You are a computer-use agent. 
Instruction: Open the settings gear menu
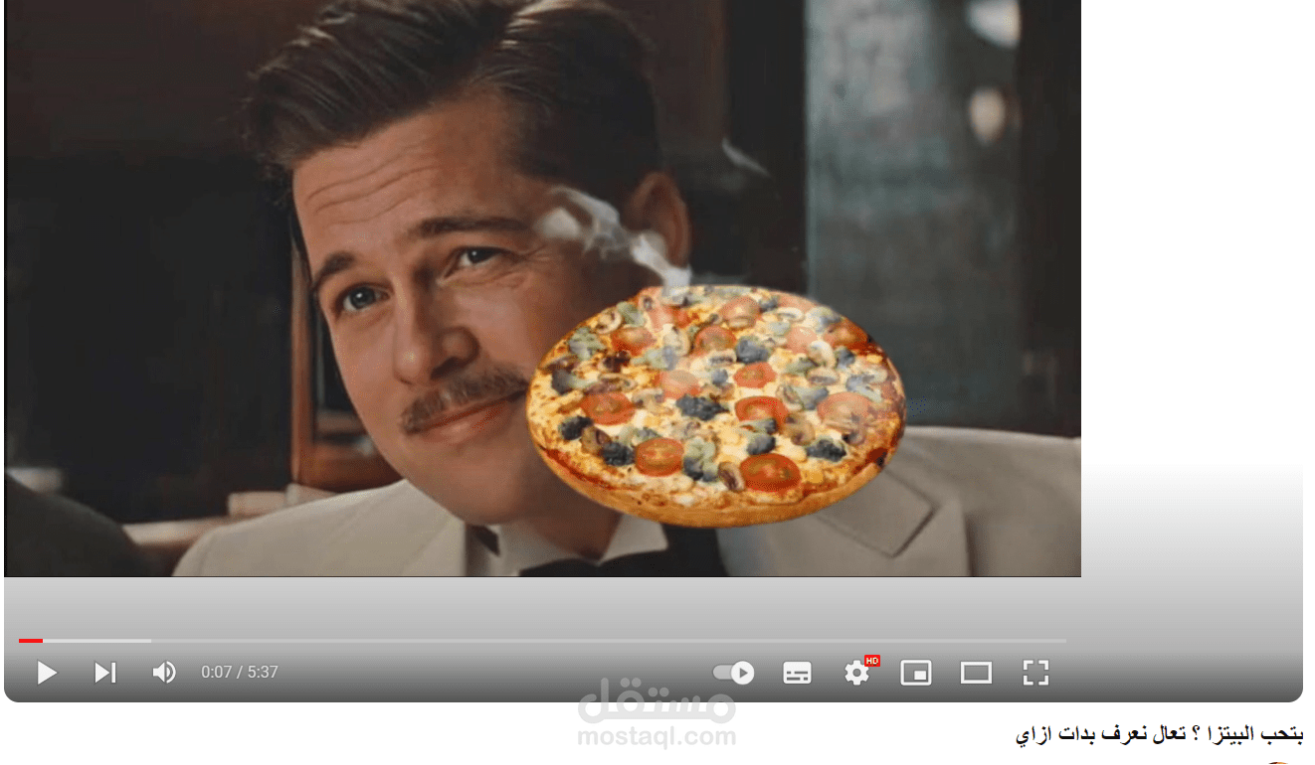click(x=858, y=672)
